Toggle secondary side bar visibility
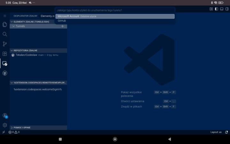Screen dimensions: 230x144 (227, 9)
